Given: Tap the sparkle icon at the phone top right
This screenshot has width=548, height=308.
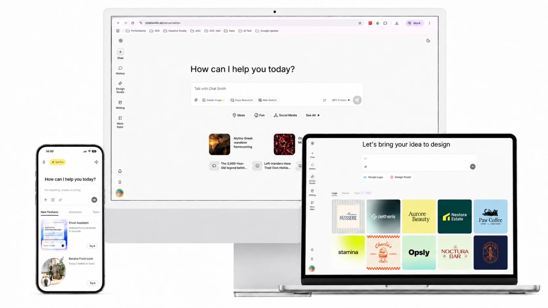Looking at the screenshot, I should point(96,162).
